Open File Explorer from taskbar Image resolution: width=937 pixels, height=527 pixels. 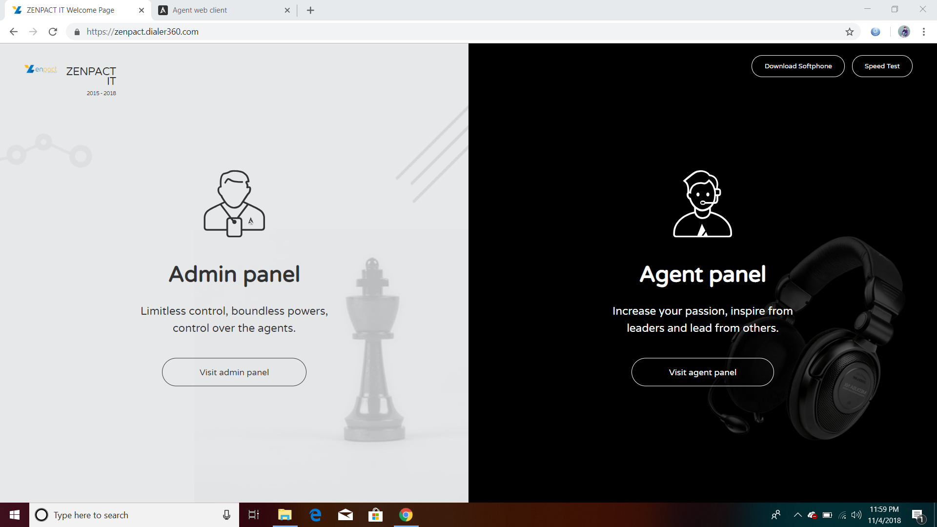coord(285,515)
